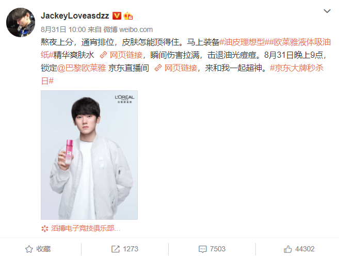Click the orange verified V badge

[x=117, y=16]
